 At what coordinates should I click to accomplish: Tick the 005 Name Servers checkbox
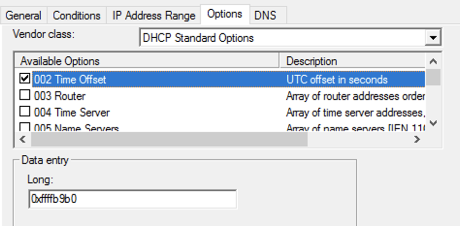(25, 127)
